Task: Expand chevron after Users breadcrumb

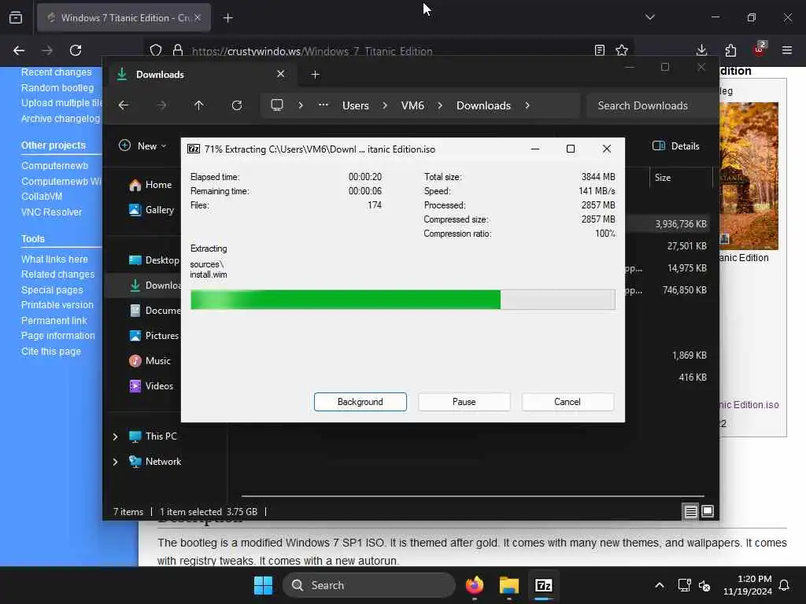Action: (x=384, y=105)
